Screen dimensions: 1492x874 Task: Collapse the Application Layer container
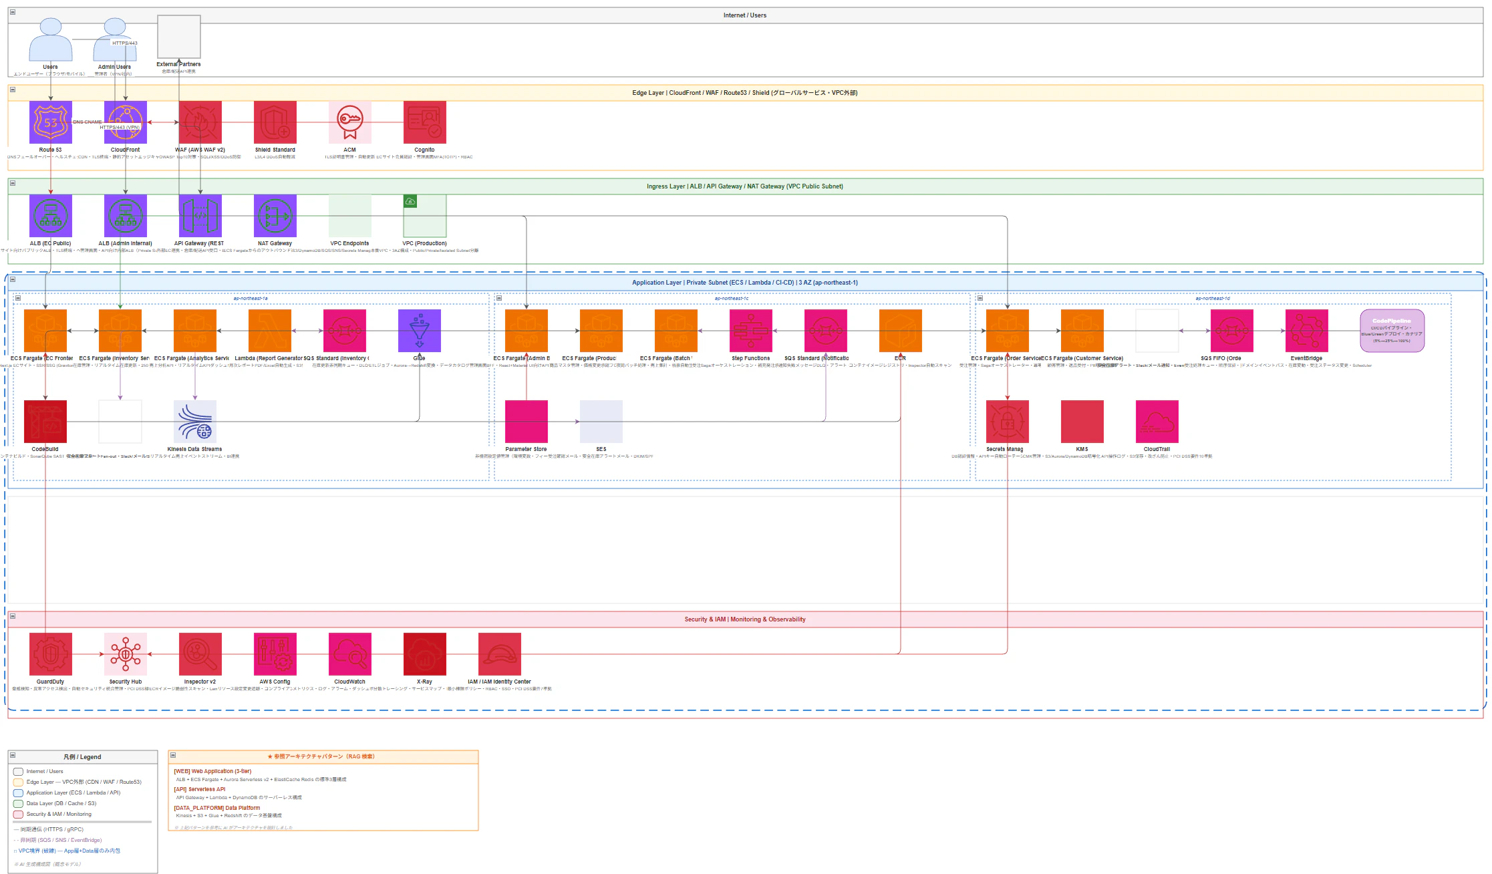pyautogui.click(x=13, y=279)
